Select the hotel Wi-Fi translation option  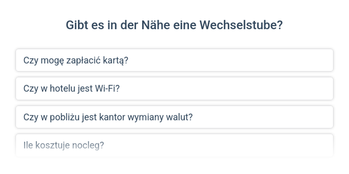pos(174,88)
